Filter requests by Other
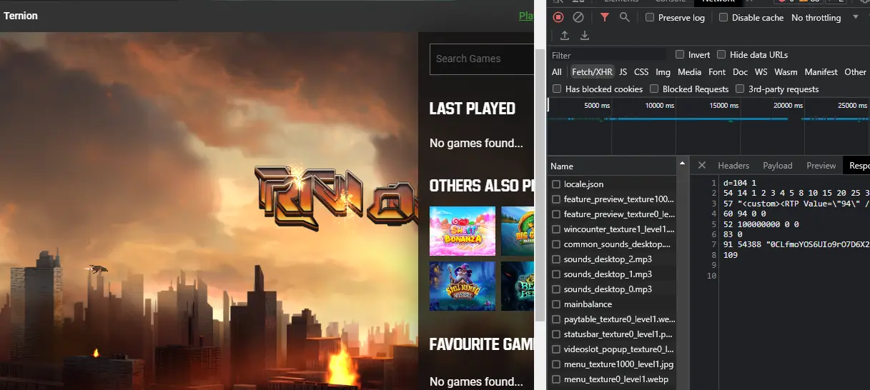The width and height of the screenshot is (870, 390). pyautogui.click(x=856, y=72)
